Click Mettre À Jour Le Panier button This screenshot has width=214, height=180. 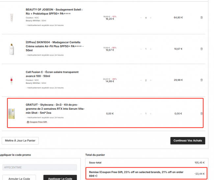tap(20, 141)
